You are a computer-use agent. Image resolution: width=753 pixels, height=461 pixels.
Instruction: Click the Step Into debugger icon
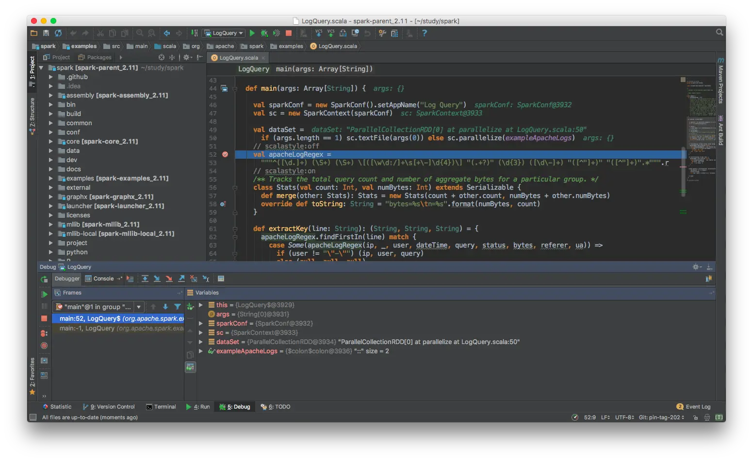coord(158,279)
